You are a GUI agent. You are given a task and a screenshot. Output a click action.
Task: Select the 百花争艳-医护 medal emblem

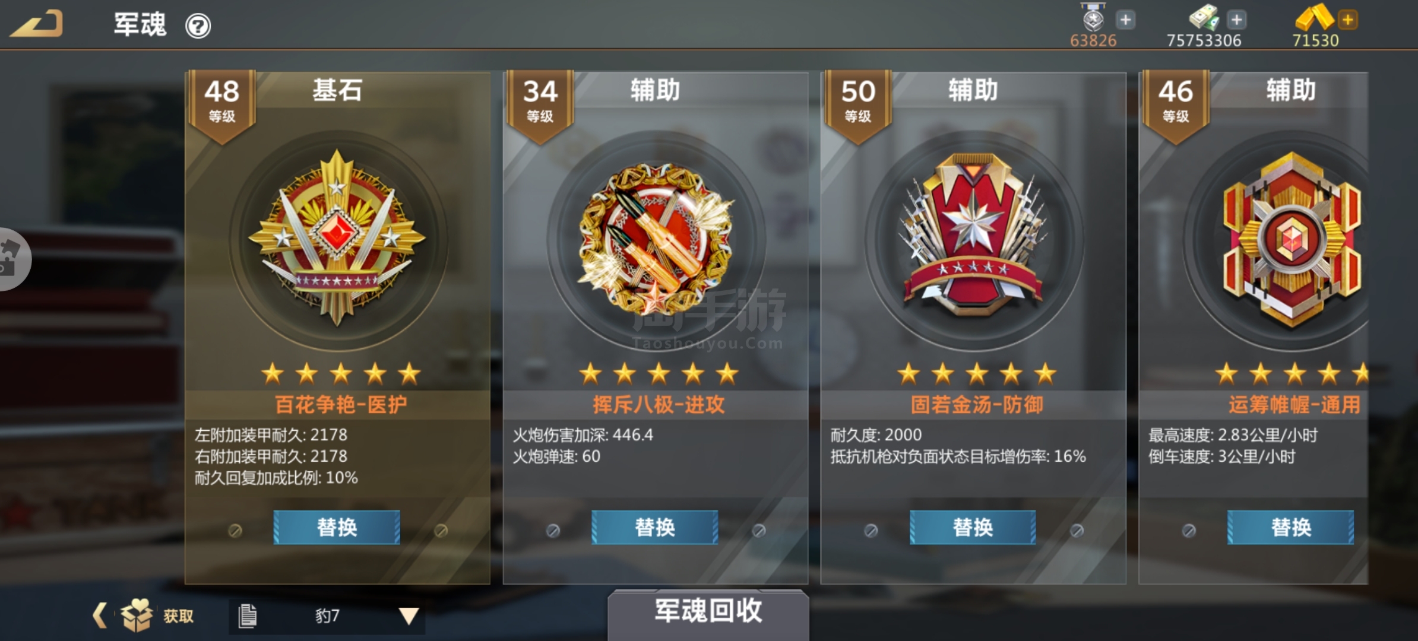pyautogui.click(x=337, y=239)
